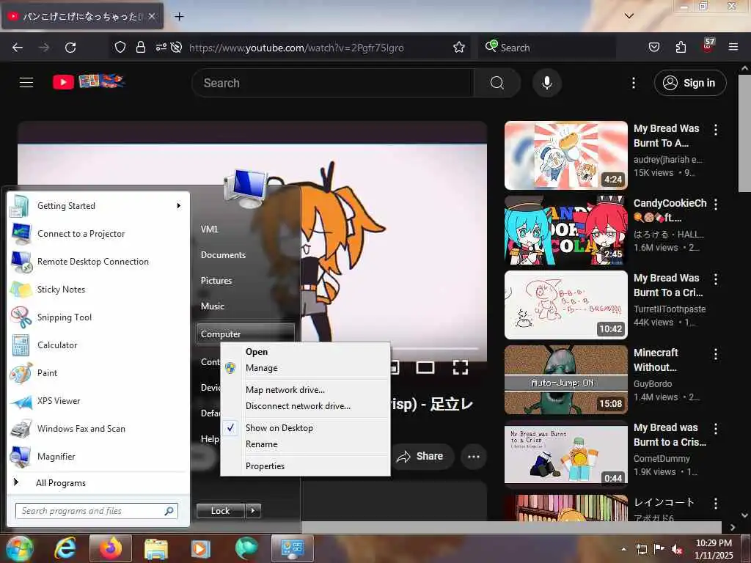Launch Connect to a Projector

(98, 234)
